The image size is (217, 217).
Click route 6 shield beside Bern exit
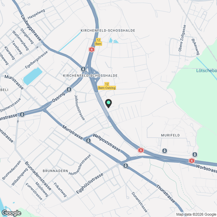(x=92, y=50)
